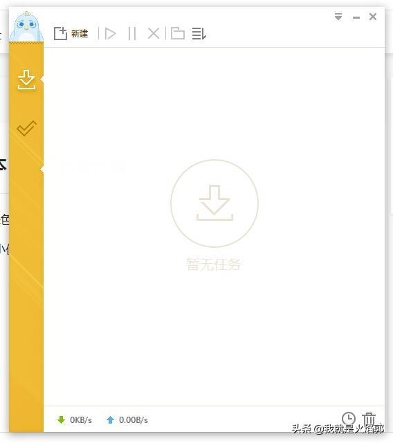The image size is (393, 443).
Task: Click the 0.00B/s upload speed readout
Action: (x=134, y=420)
